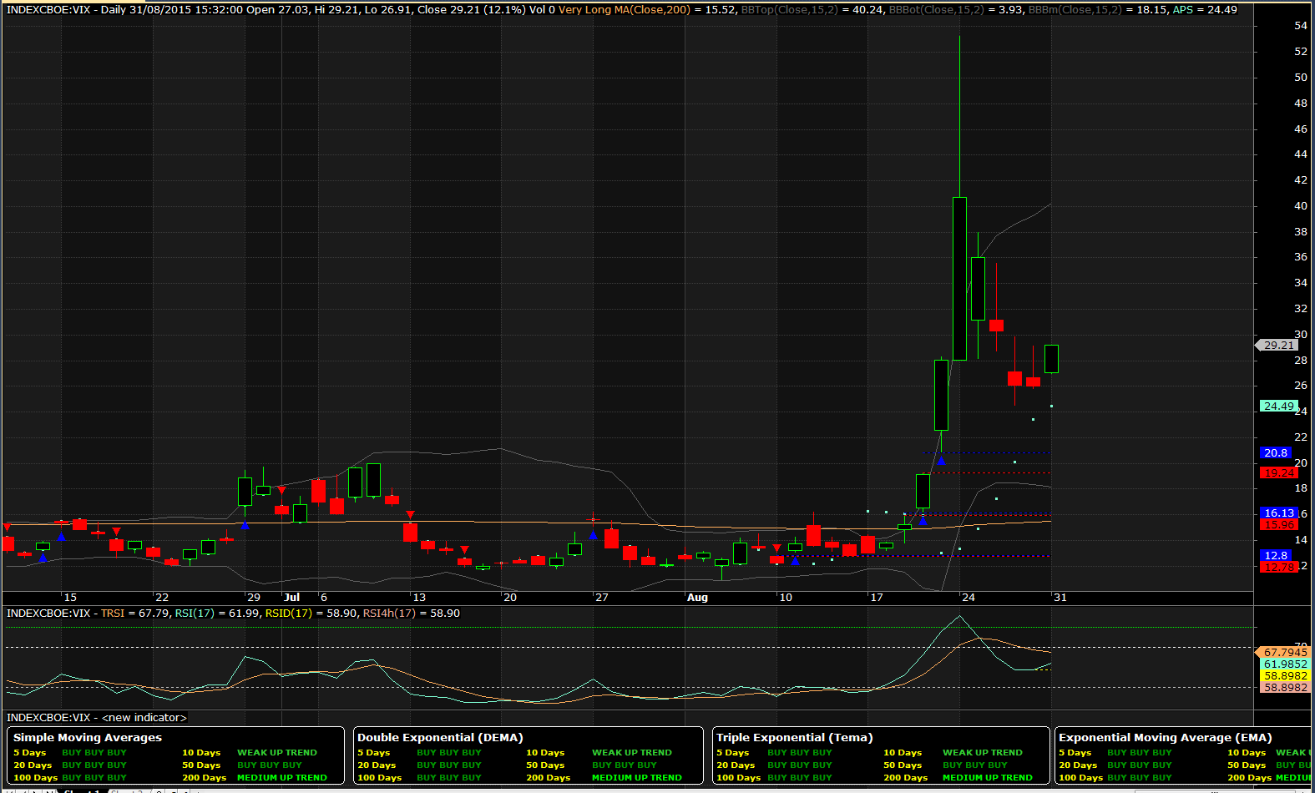
Task: Click date 24 on the time axis
Action: click(969, 598)
